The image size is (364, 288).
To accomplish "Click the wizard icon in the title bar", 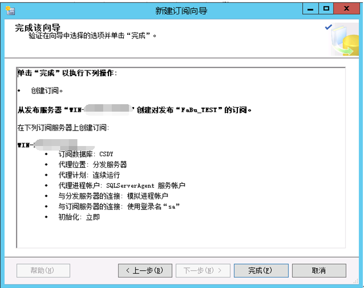I will [x=10, y=10].
